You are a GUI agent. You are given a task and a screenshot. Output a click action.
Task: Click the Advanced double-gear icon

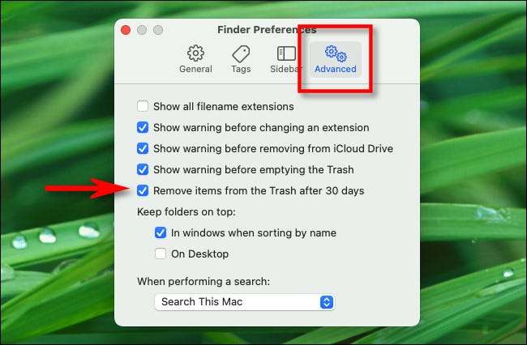click(x=336, y=53)
